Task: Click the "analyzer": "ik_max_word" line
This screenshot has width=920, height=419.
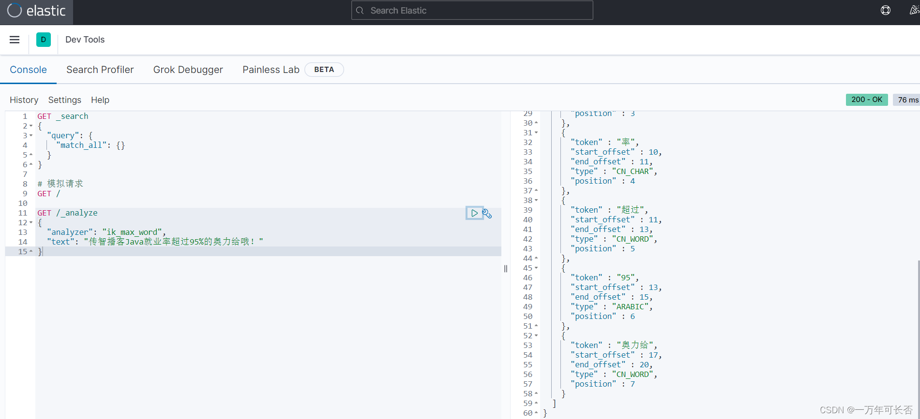Action: [106, 232]
